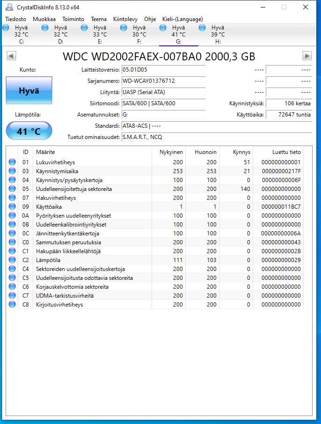Image resolution: width=321 pixels, height=424 pixels.
Task: Click the Kynnys column header
Action: point(236,152)
